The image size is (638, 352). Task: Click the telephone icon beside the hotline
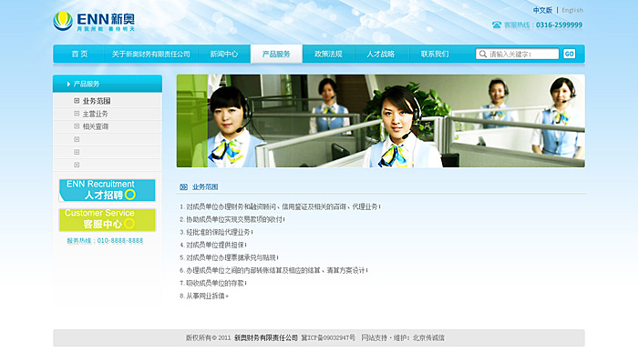pos(497,25)
